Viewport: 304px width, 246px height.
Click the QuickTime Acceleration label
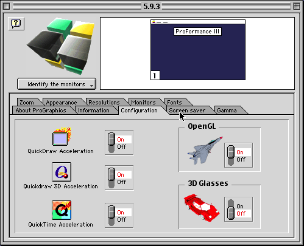(60, 225)
